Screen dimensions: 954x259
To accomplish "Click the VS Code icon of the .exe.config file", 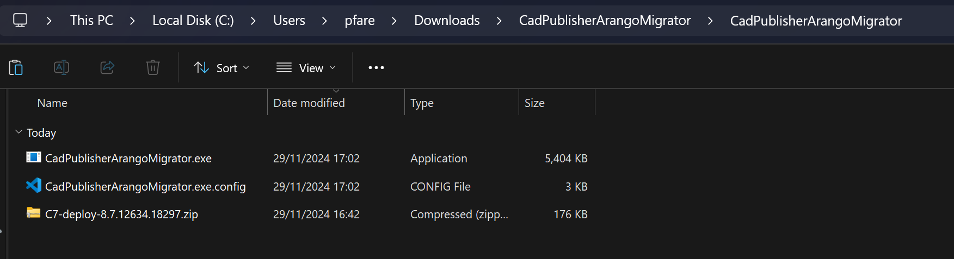I will 34,186.
